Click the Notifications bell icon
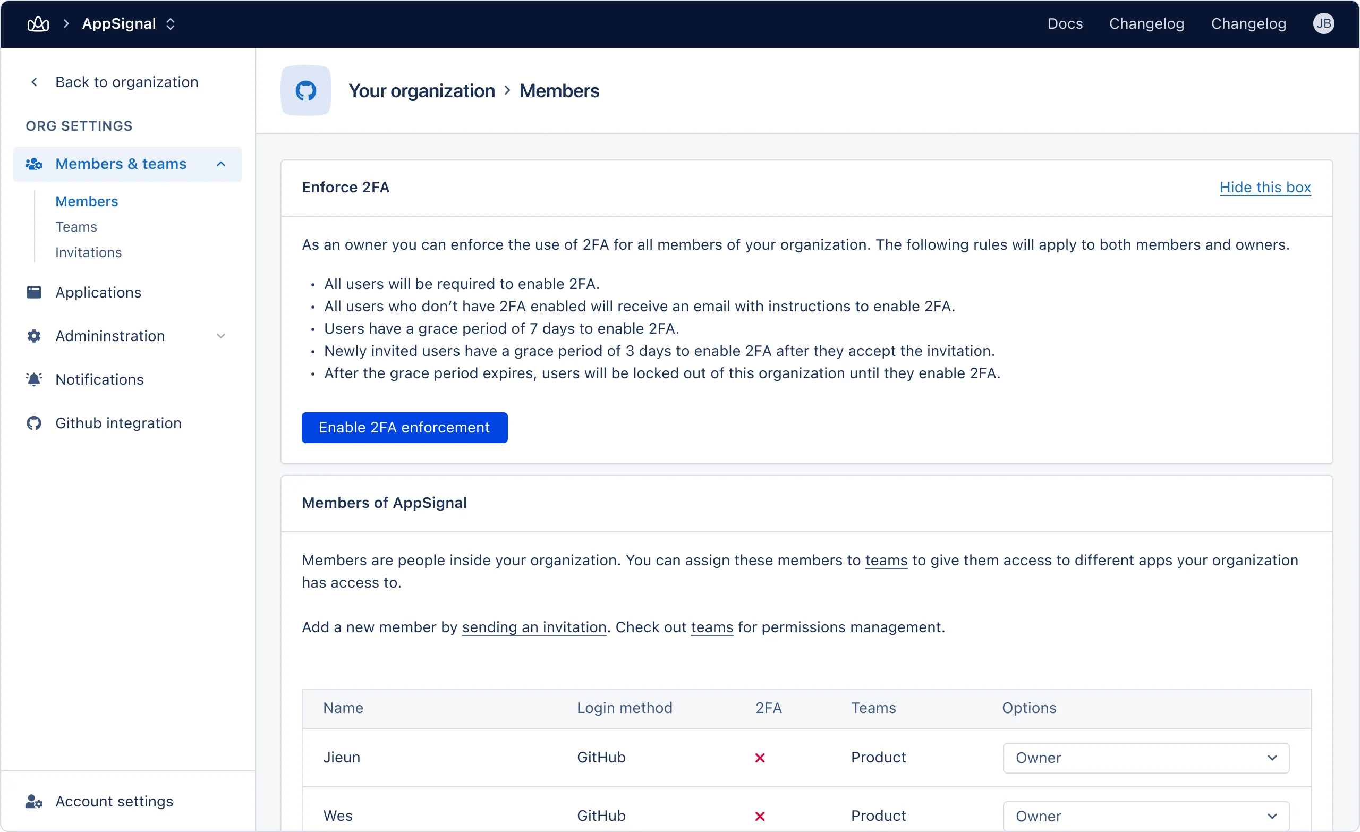Viewport: 1360px width, 832px height. pyautogui.click(x=33, y=379)
